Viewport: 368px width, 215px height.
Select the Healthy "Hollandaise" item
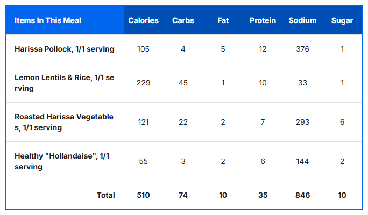coord(62,161)
